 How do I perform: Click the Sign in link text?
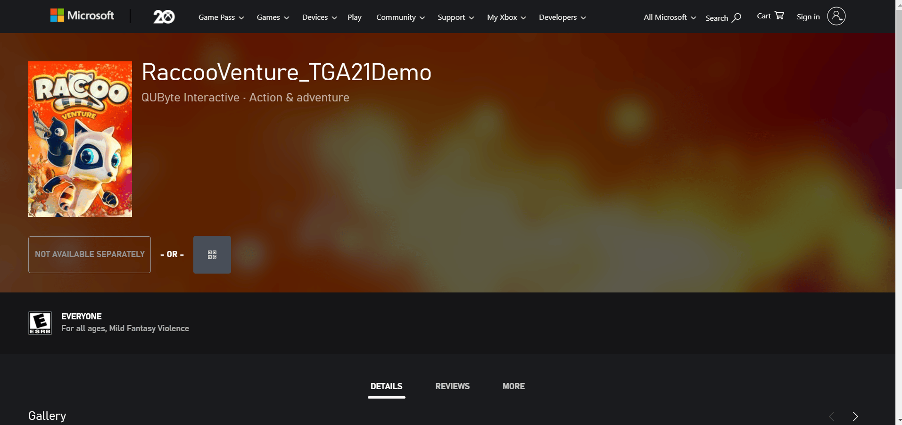pyautogui.click(x=808, y=17)
